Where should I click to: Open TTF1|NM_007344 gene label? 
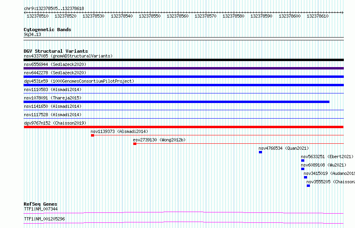[41, 209]
